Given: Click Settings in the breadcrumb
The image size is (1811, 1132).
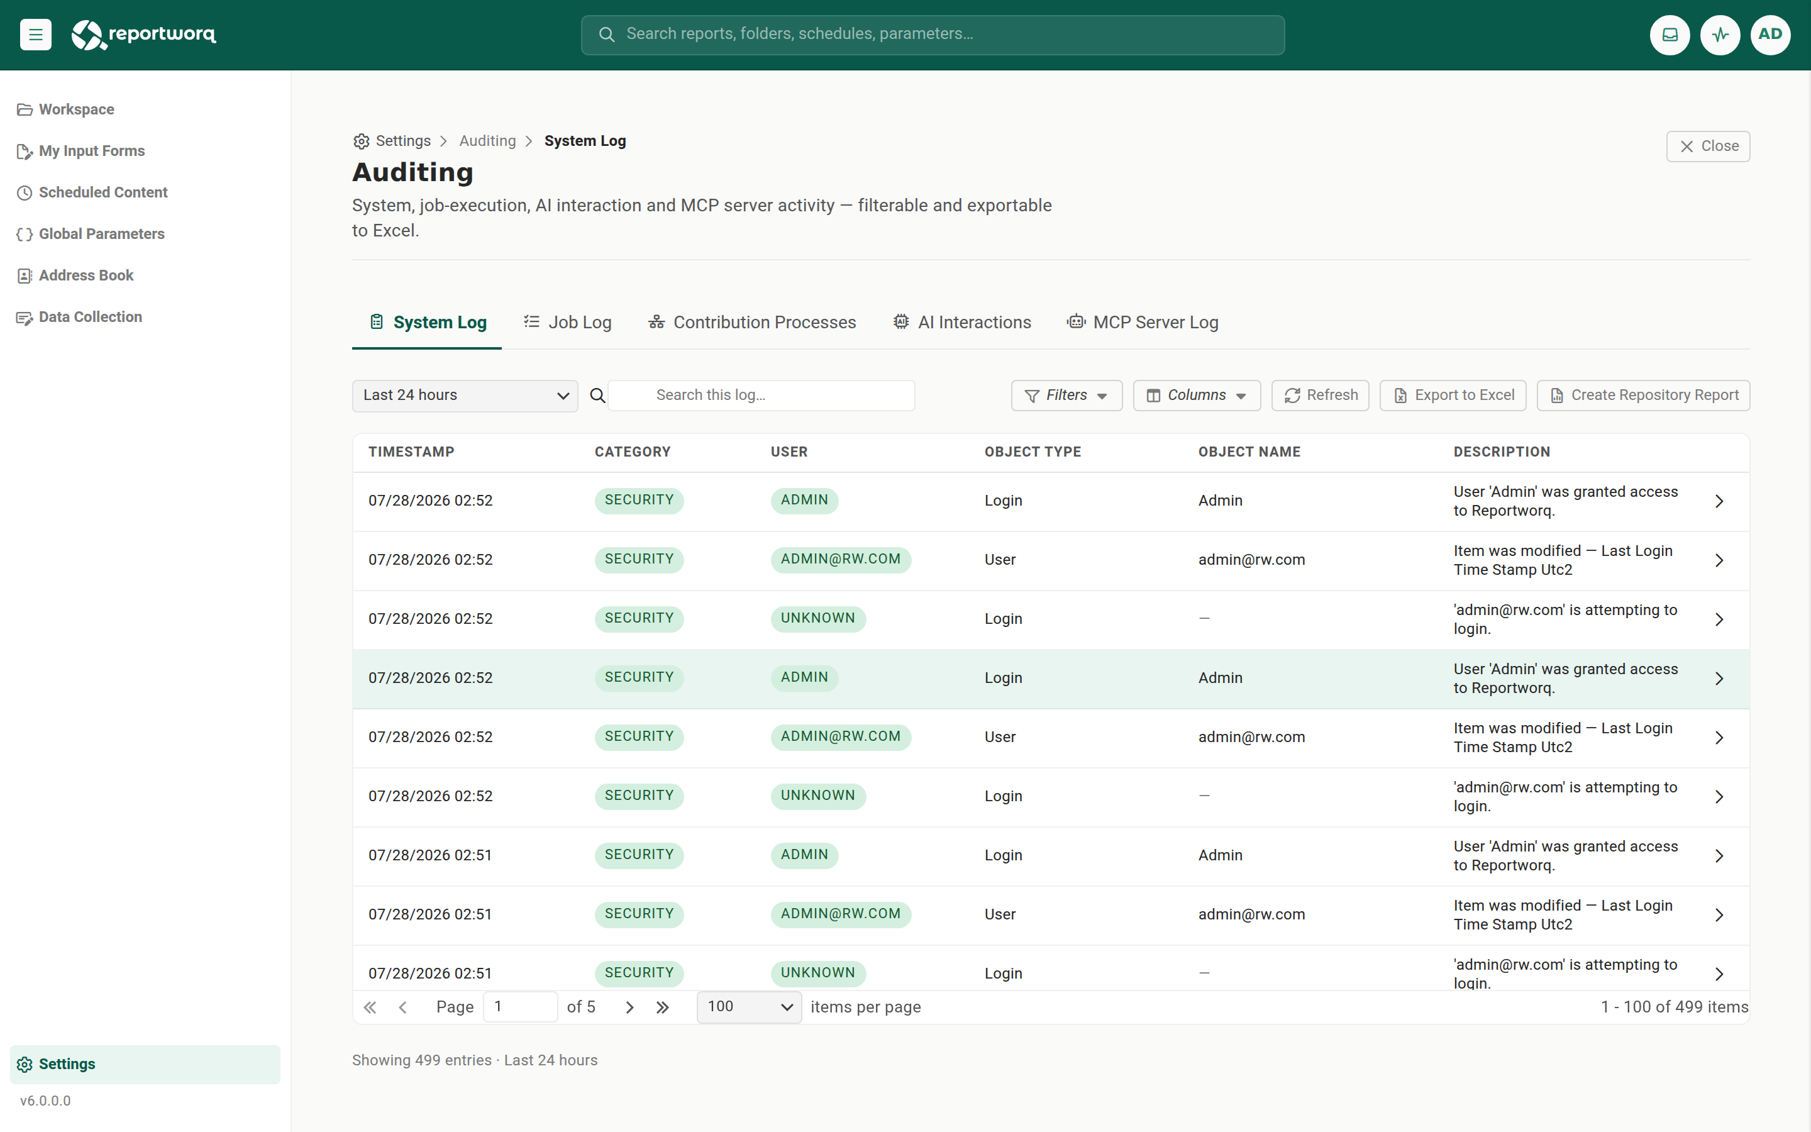Looking at the screenshot, I should [392, 141].
